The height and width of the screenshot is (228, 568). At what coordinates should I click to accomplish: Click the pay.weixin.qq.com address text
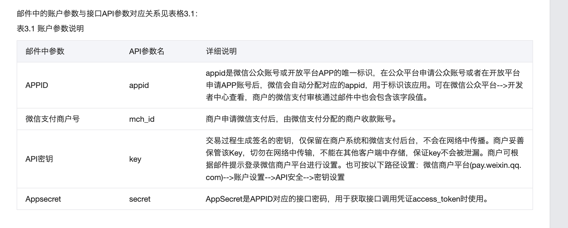coord(496,165)
